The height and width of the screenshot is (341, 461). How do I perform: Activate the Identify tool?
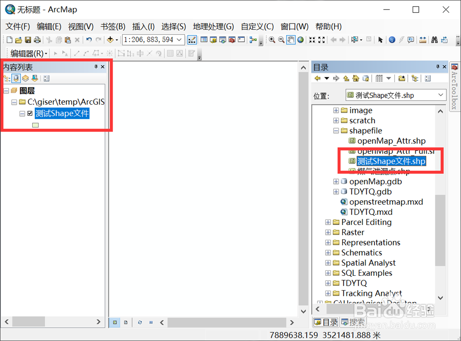[x=392, y=40]
